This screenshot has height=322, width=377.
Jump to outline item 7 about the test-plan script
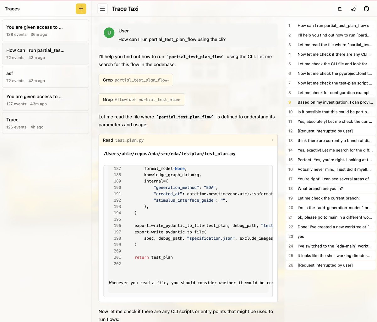tap(331, 83)
